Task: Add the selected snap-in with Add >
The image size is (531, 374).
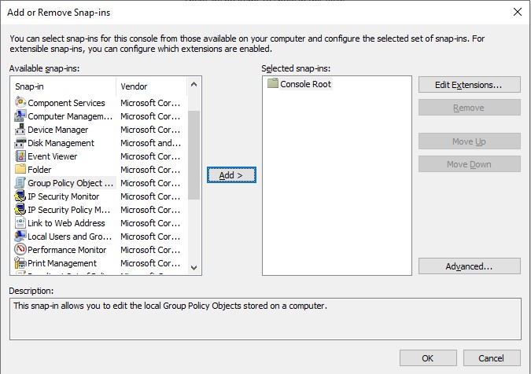Action: tap(231, 175)
